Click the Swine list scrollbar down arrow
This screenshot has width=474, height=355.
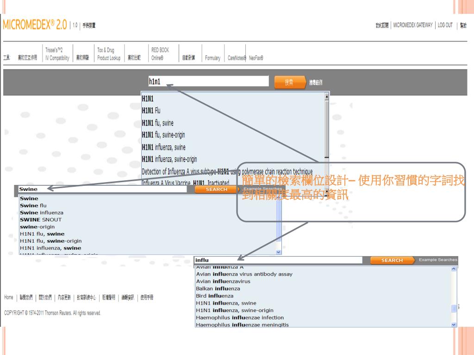(x=278, y=252)
